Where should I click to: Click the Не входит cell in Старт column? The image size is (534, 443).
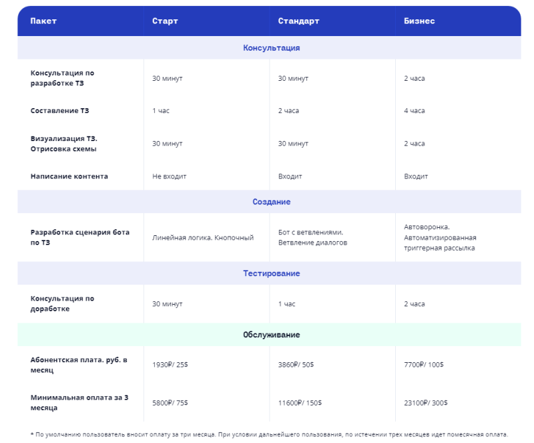click(x=170, y=176)
